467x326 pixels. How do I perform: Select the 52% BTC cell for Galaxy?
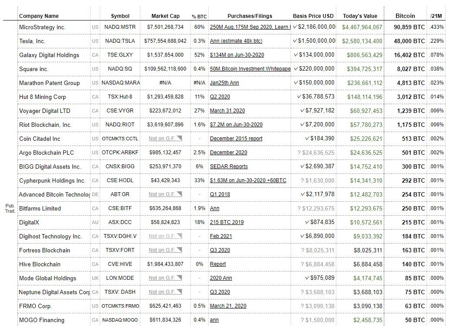199,55
